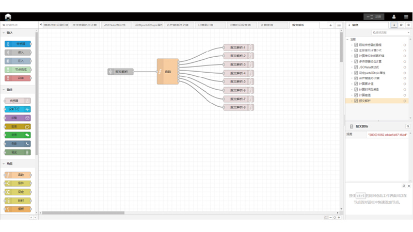The image size is (413, 232).
Task: Click the 报文解析 input node on canvas
Action: click(120, 72)
